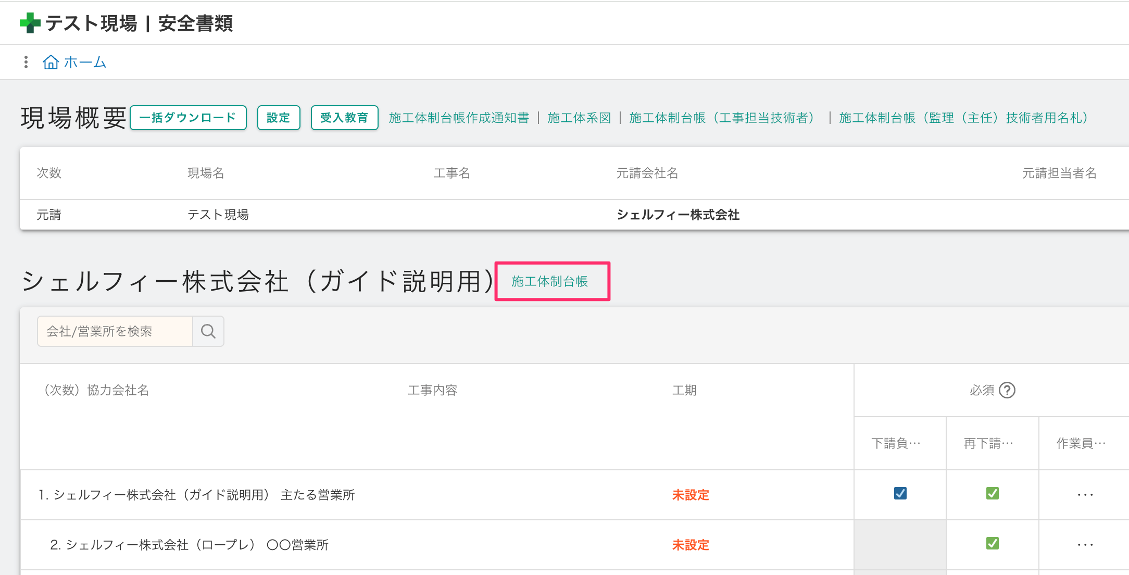Click the 必須 help question mark icon

(x=1007, y=390)
